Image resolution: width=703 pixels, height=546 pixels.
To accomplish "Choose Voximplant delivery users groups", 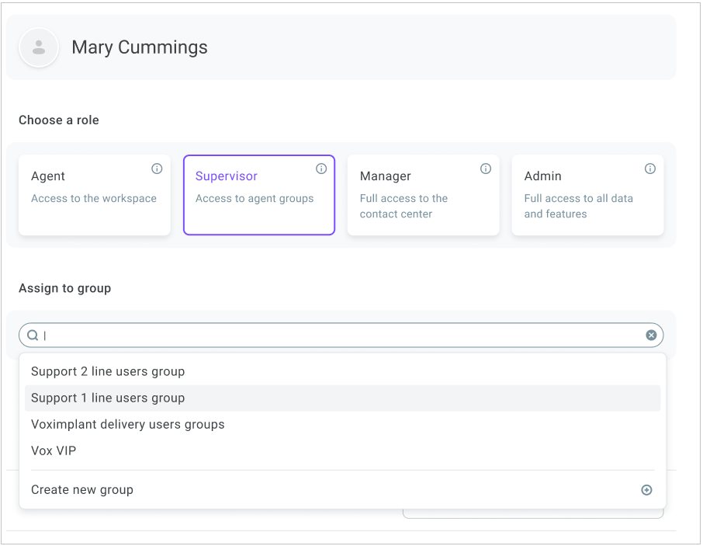I will [342, 424].
